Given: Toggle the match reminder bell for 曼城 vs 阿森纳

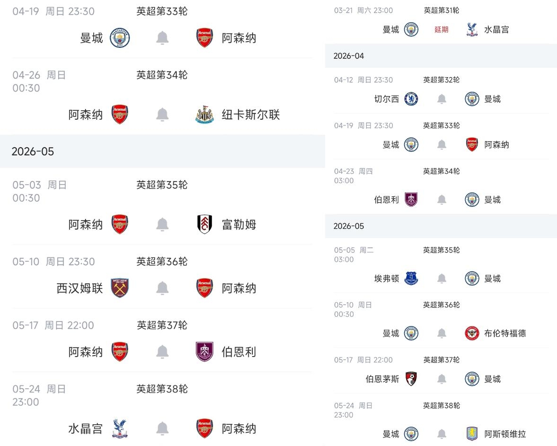Looking at the screenshot, I should 162,38.
